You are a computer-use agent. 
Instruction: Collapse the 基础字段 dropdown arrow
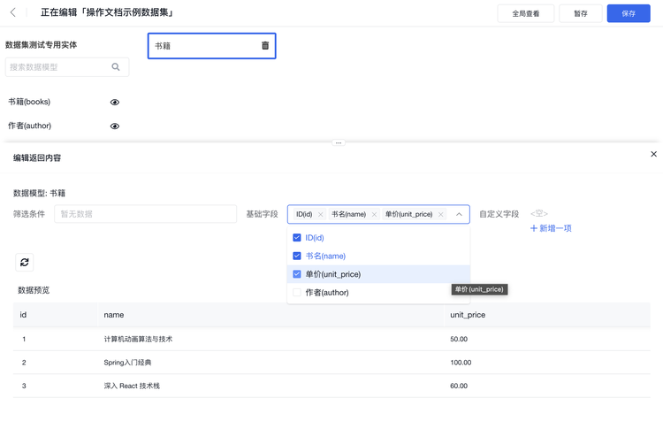pyautogui.click(x=459, y=215)
